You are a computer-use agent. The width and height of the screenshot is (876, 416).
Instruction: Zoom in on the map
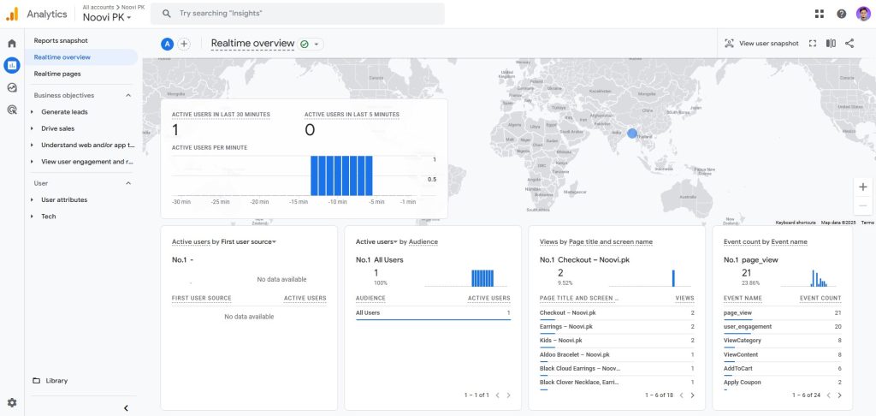tap(862, 187)
